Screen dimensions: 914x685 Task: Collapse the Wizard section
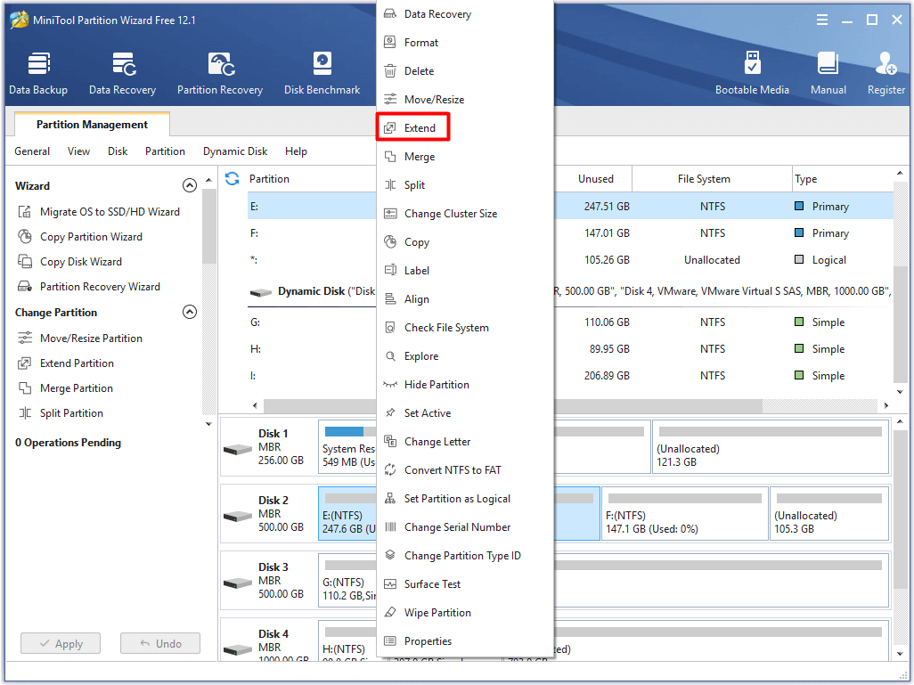click(190, 185)
